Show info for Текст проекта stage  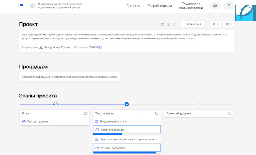[157, 113]
